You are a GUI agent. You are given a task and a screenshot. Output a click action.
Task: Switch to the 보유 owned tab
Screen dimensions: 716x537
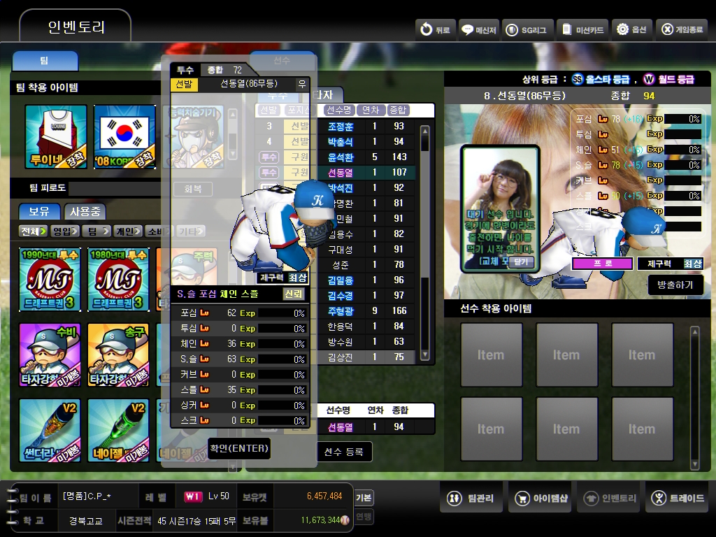pyautogui.click(x=39, y=211)
